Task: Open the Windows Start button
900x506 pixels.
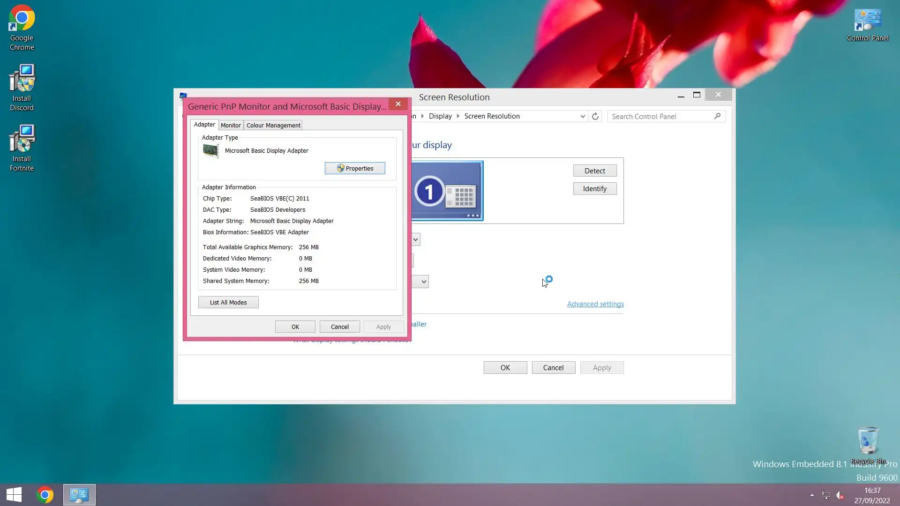Action: tap(14, 495)
